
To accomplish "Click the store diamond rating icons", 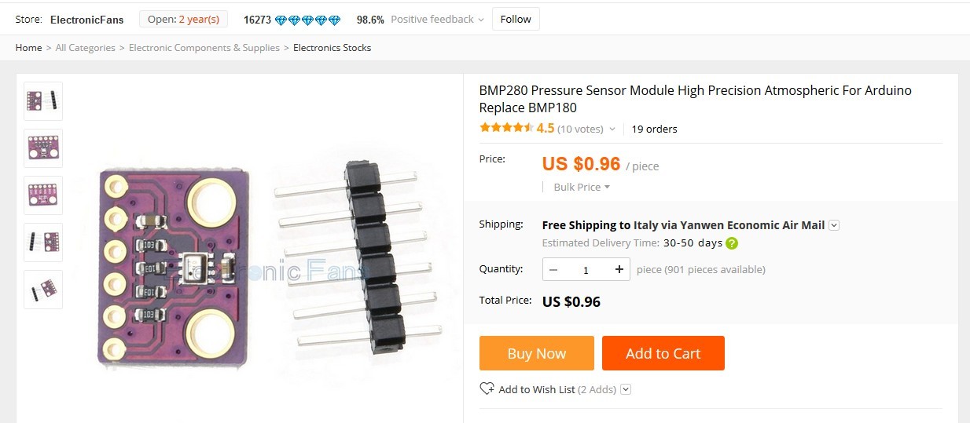I will 307,20.
